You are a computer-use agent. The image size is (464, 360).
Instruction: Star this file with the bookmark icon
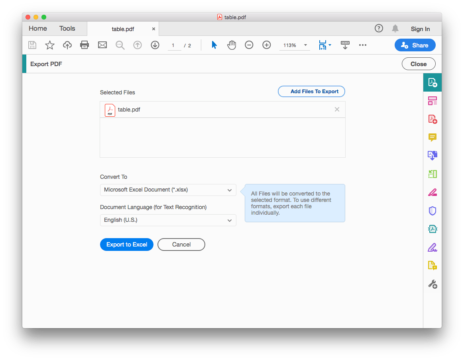pos(50,45)
